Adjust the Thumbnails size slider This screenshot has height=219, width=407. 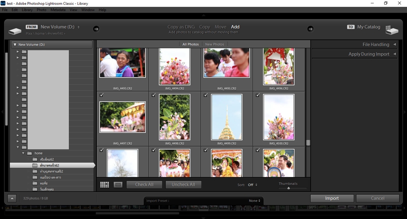tap(289, 188)
